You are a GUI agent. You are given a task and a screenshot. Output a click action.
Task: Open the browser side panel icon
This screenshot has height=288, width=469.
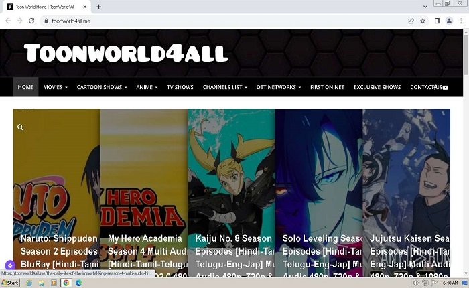pos(438,21)
